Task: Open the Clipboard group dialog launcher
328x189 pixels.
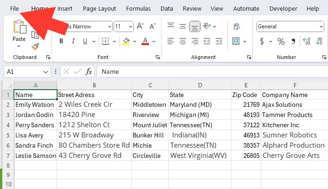Action: 48,57
